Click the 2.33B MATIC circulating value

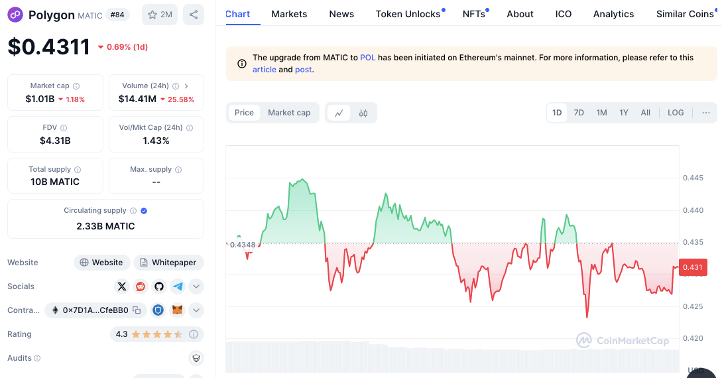coord(105,226)
